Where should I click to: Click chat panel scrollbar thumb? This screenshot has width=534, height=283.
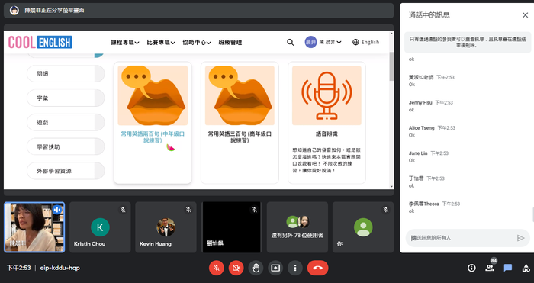[532, 215]
